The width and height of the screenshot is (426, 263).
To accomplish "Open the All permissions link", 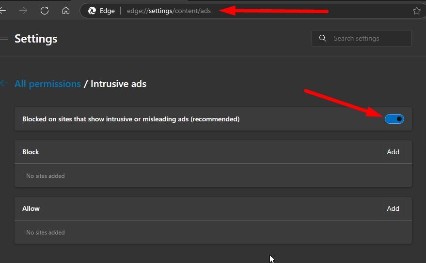I will pyautogui.click(x=47, y=84).
